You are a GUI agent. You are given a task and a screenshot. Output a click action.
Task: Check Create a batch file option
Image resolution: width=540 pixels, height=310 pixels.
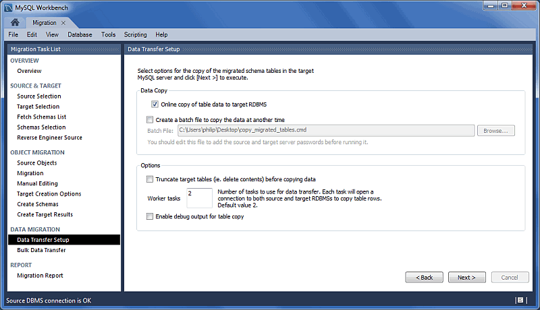click(149, 119)
